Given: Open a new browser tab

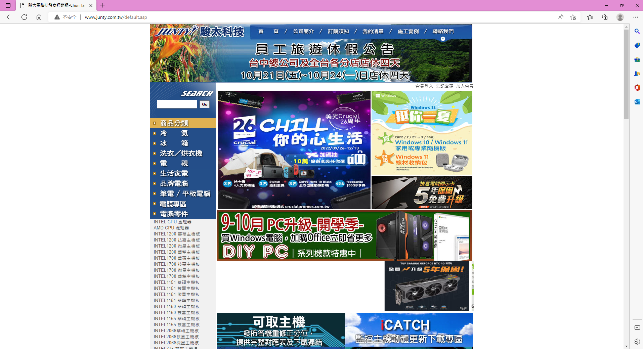Looking at the screenshot, I should [x=102, y=5].
